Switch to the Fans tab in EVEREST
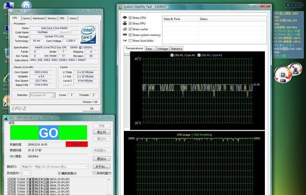 (x=149, y=49)
